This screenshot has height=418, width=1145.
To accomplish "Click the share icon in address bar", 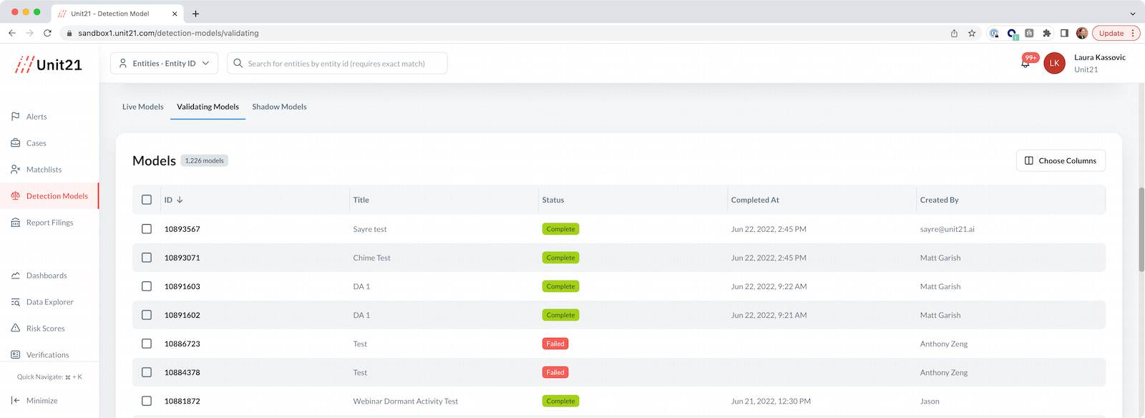I will pyautogui.click(x=954, y=33).
